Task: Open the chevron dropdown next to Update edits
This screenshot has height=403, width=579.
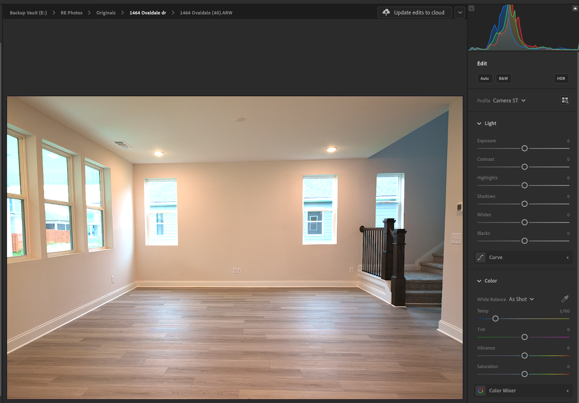Action: coord(460,12)
